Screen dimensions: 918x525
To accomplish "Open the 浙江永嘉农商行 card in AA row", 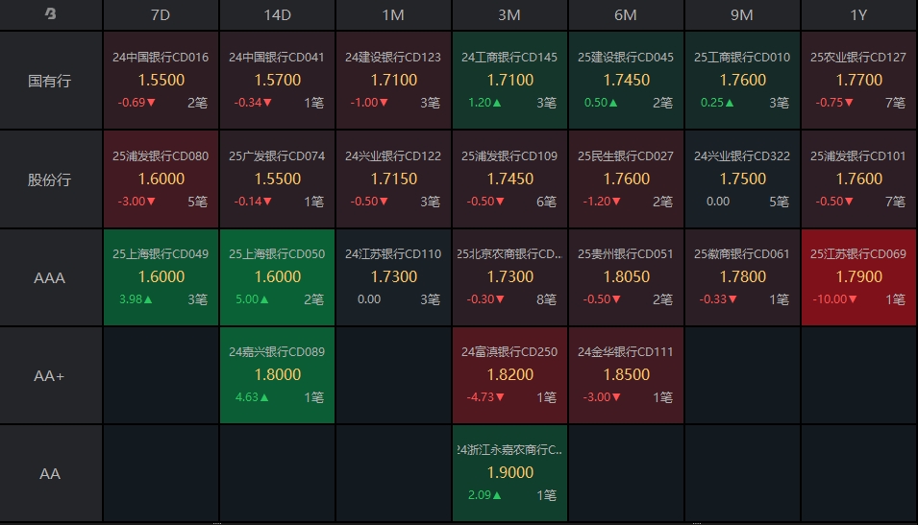I will 509,473.
